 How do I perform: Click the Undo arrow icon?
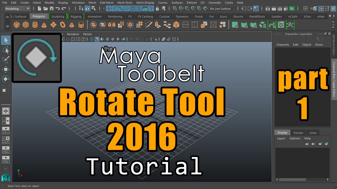pos(58,9)
